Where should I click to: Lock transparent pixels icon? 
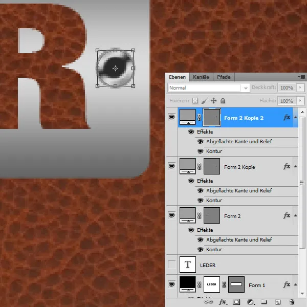(x=195, y=101)
